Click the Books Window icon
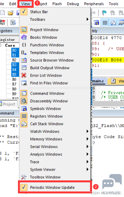The width and height of the screenshot is (124, 197). click(x=24, y=37)
